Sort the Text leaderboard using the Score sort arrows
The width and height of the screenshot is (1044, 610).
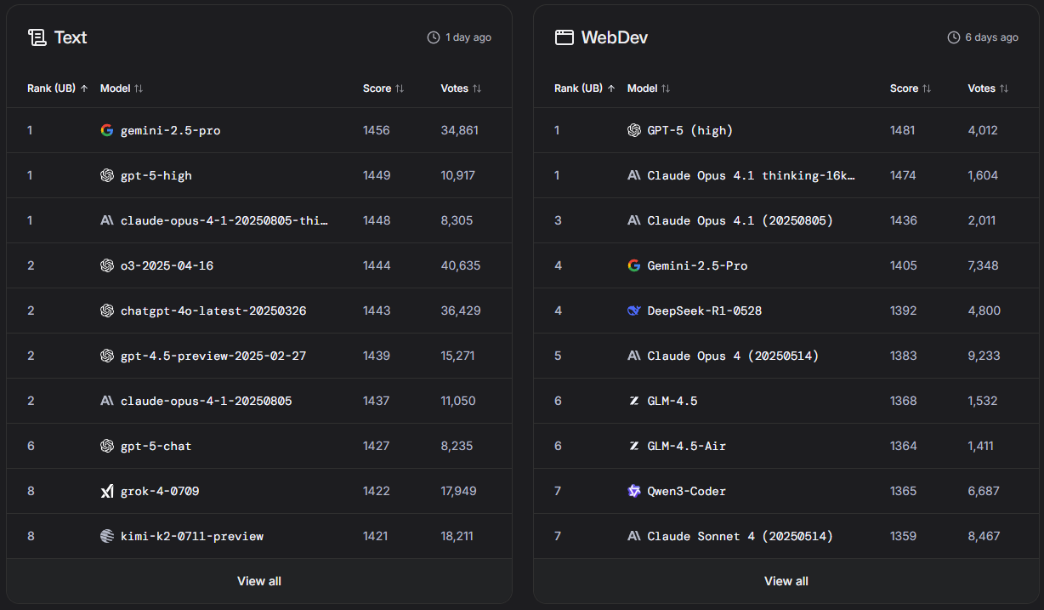click(400, 88)
